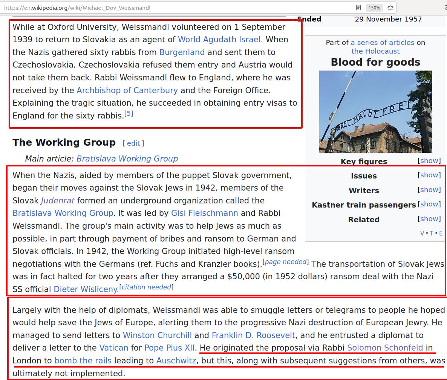The width and height of the screenshot is (447, 380).
Task: Show the Writers list
Action: [x=429, y=190]
